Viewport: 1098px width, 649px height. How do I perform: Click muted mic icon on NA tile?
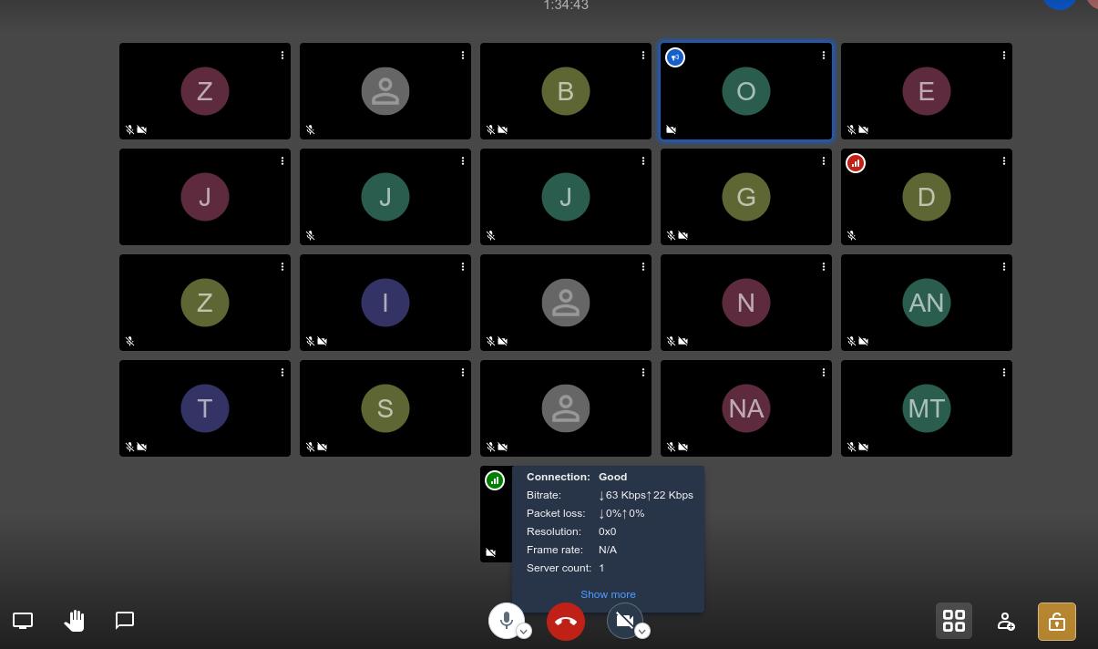point(672,447)
